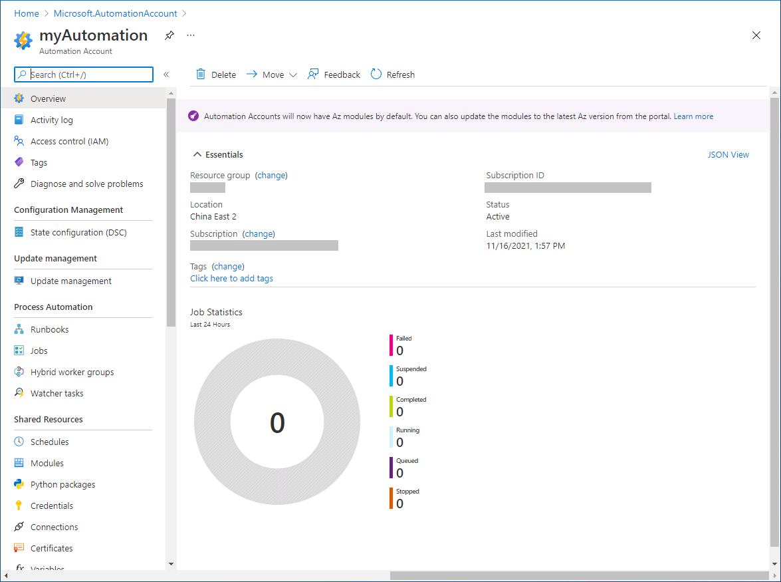Open Feedback from the toolbar
The height and width of the screenshot is (582, 781).
(x=334, y=74)
